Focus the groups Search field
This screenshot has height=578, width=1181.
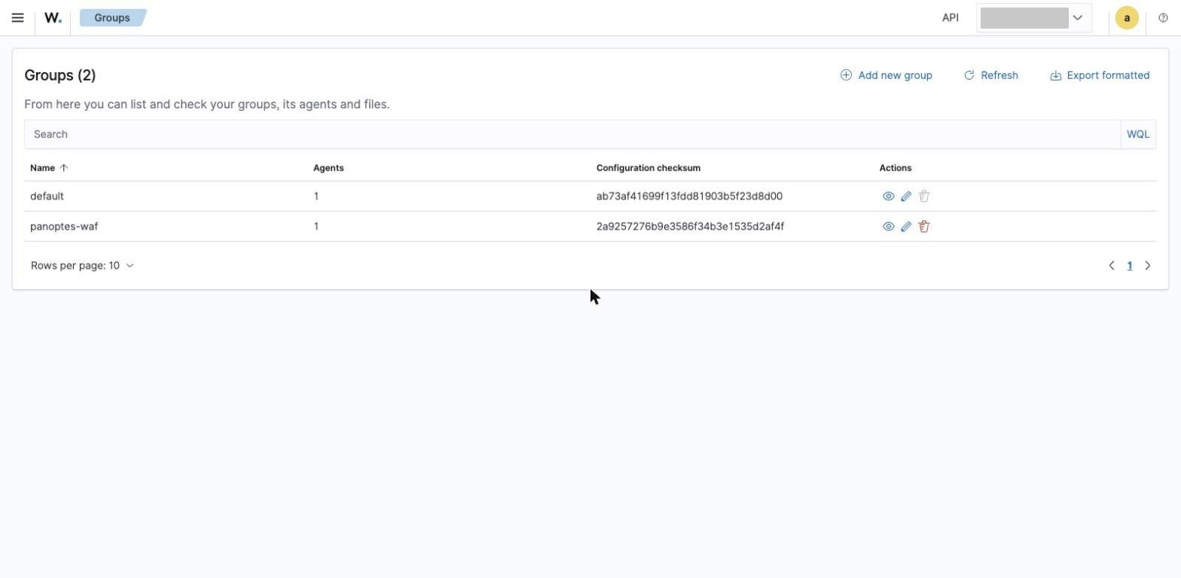pos(572,134)
